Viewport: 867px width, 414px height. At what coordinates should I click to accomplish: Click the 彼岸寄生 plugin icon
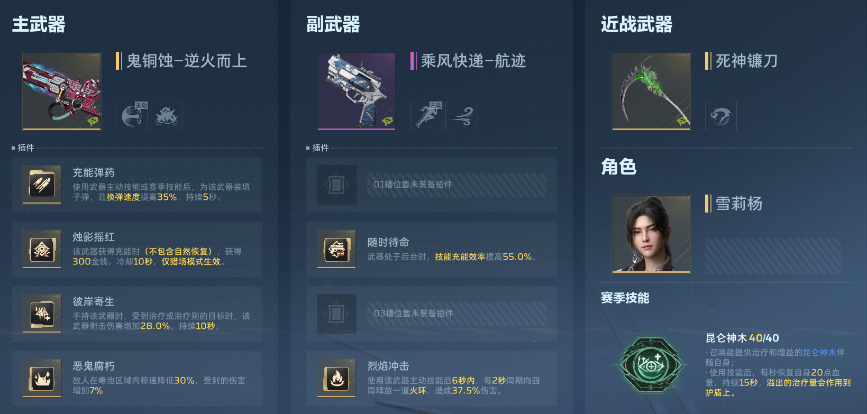[x=42, y=314]
